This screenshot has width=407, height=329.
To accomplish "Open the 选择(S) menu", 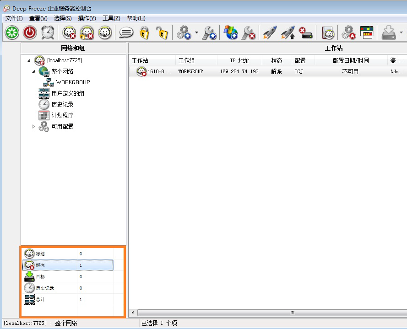I will (x=63, y=18).
